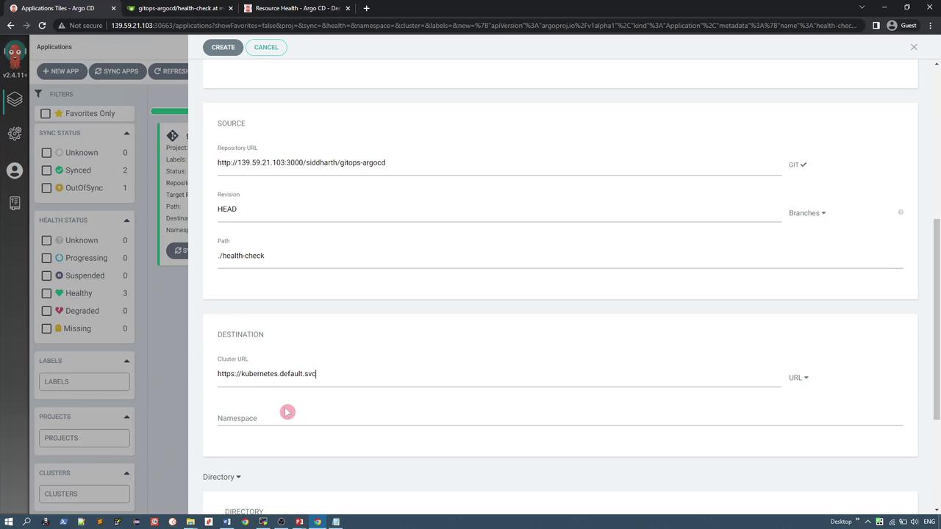Click the LABELS filter input

[85, 381]
